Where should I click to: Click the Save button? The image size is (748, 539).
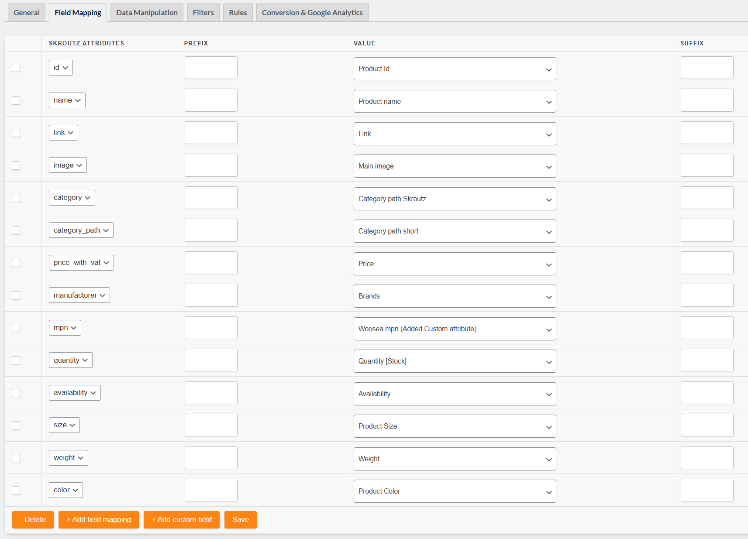(x=240, y=519)
